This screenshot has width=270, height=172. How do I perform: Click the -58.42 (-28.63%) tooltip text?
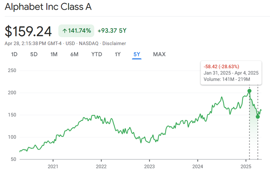(221, 67)
